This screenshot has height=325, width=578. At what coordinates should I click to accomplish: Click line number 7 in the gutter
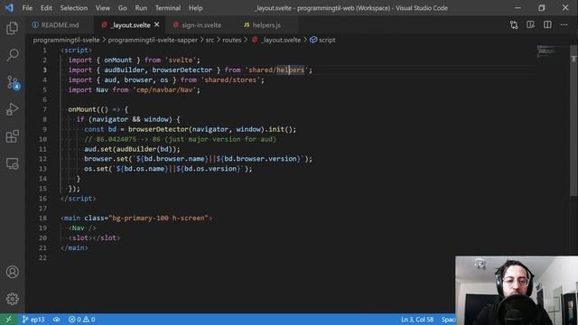[x=44, y=109]
